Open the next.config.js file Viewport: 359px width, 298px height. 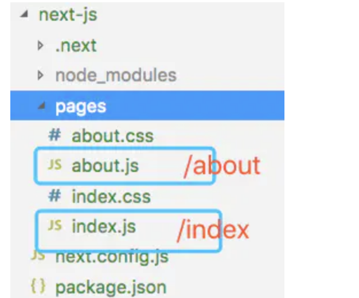pyautogui.click(x=112, y=256)
